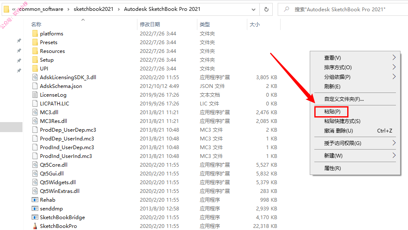Viewport: 408px width, 230px height.
Task: Click the 2012/10/12 4:49 date cell
Action: (159, 86)
